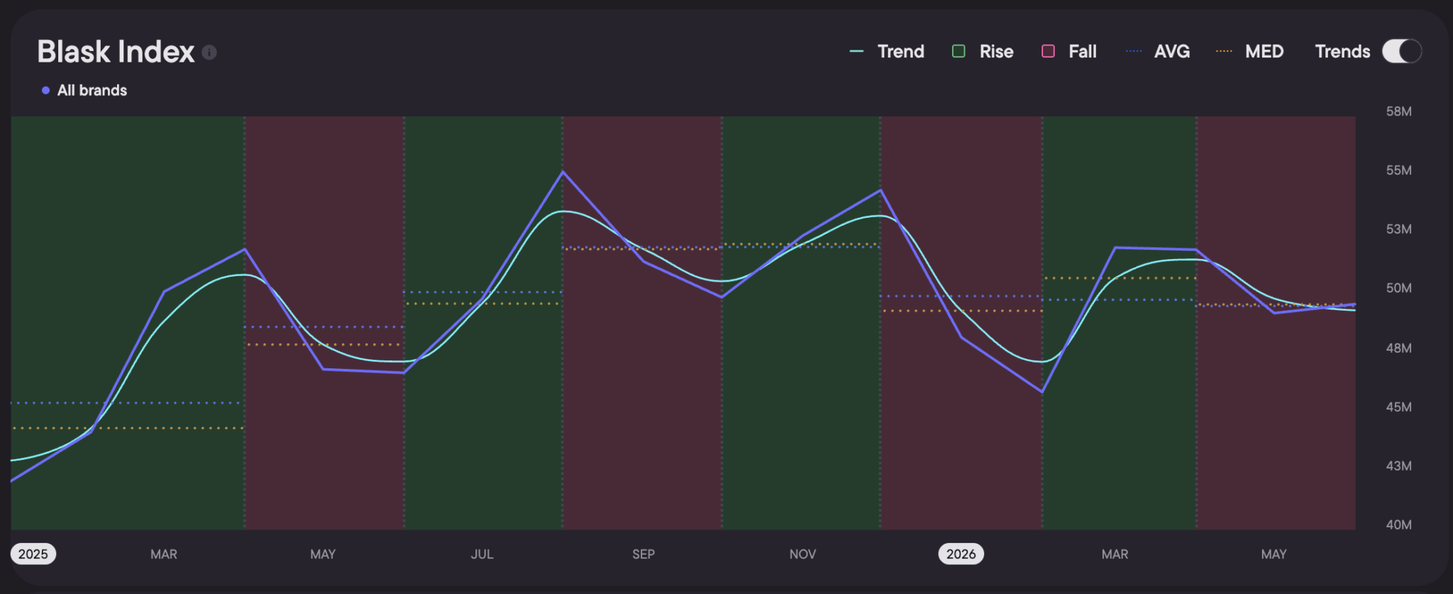Click the Trend legend label
The width and height of the screenshot is (1453, 594).
coord(901,51)
